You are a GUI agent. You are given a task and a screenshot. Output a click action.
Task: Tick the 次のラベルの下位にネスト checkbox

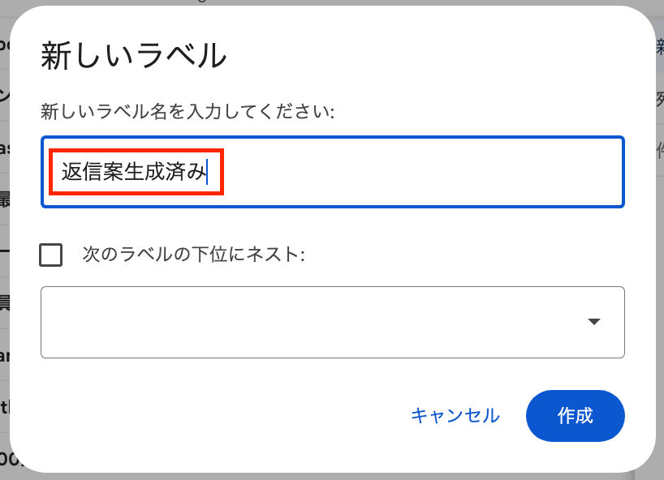pyautogui.click(x=51, y=255)
